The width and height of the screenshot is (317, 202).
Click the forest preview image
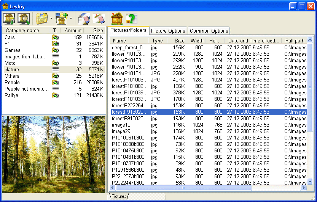click(x=54, y=155)
